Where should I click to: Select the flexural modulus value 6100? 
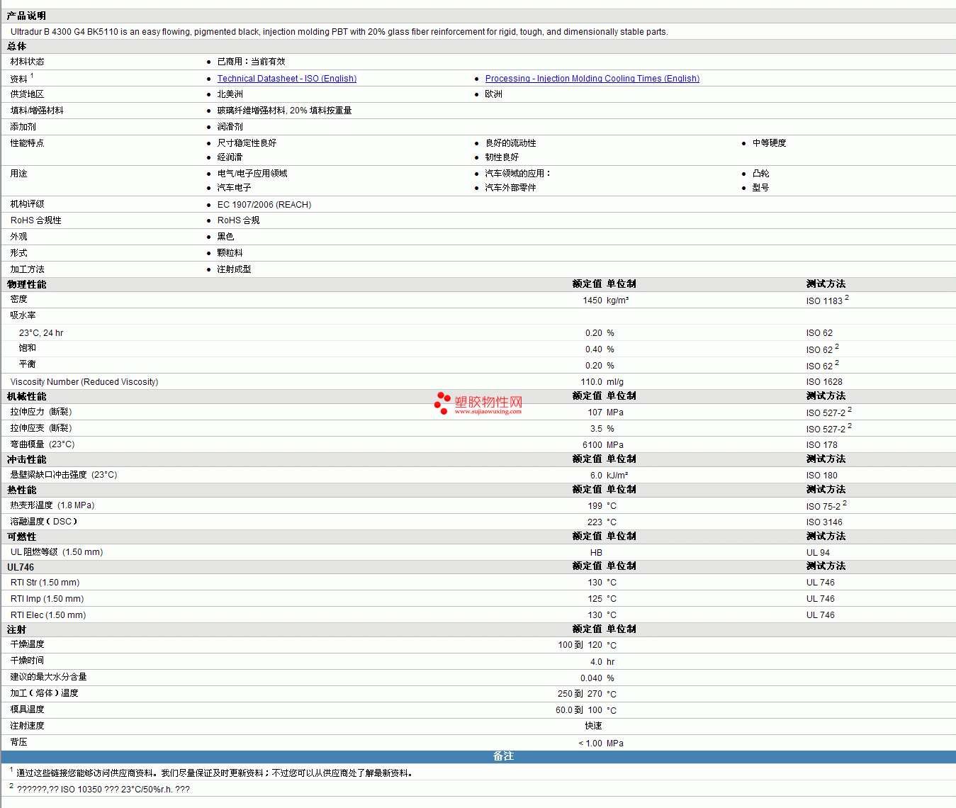click(592, 445)
